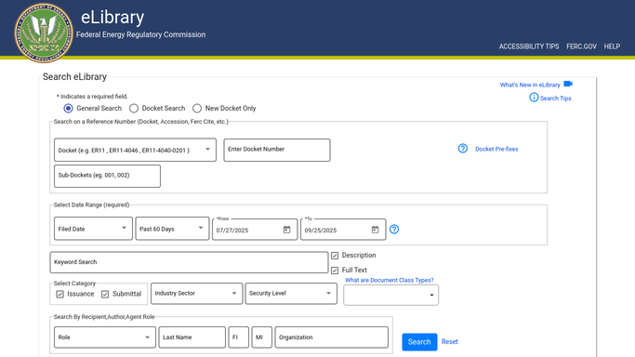Open the From date calendar picker

286,230
